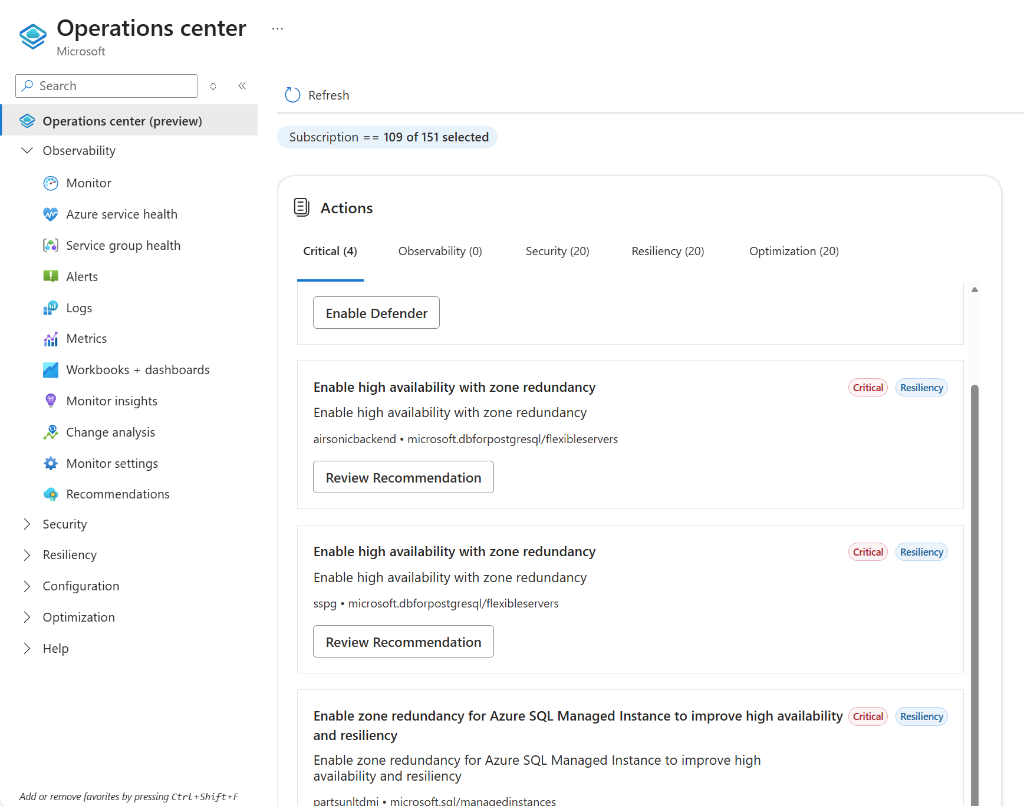Image resolution: width=1024 pixels, height=806 pixels.
Task: Expand the Optimization sidebar section
Action: [27, 617]
